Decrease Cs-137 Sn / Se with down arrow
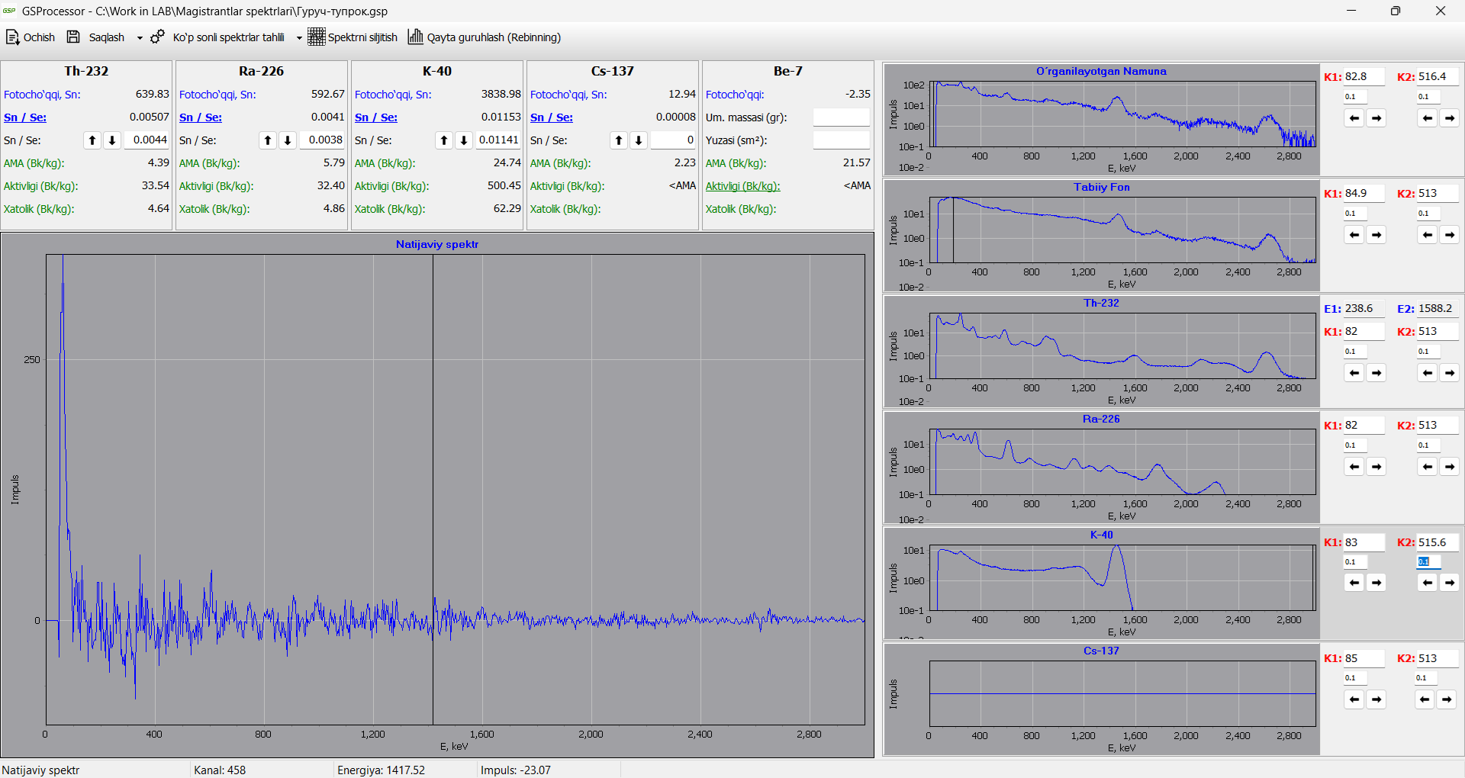Screen dimensions: 1465x778 pos(639,140)
